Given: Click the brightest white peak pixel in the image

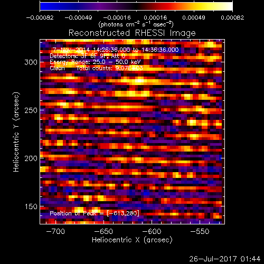Looking at the screenshot, I should click(x=139, y=81).
